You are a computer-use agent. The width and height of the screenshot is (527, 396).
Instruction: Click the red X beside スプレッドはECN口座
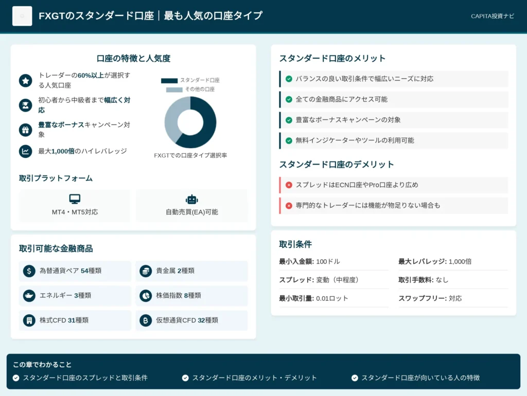tap(289, 185)
